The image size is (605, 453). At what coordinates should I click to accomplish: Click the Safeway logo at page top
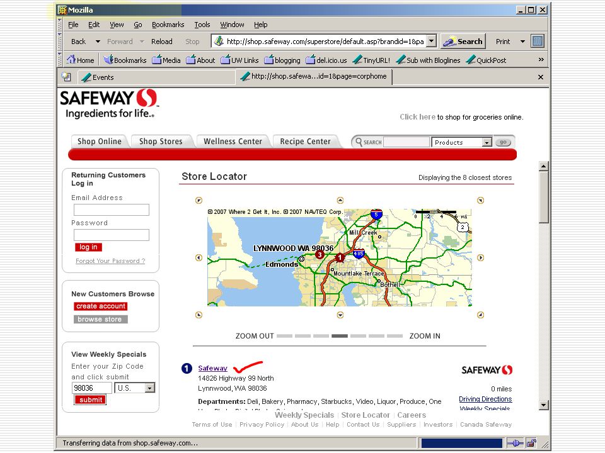pos(109,103)
